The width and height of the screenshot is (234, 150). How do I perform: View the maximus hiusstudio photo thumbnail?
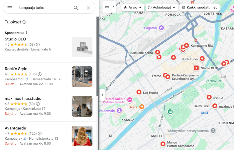tap(82, 106)
